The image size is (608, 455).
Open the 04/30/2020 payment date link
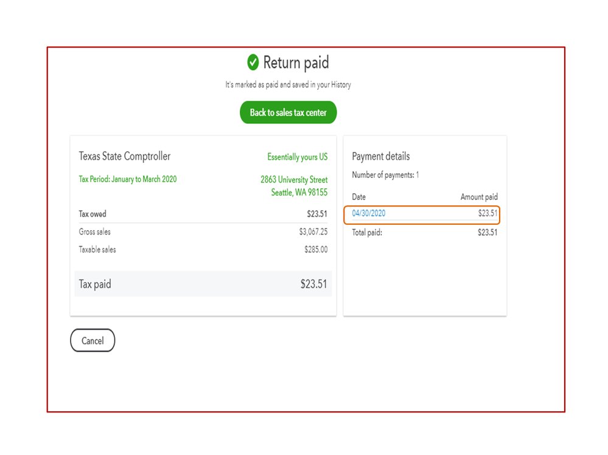pyautogui.click(x=369, y=213)
